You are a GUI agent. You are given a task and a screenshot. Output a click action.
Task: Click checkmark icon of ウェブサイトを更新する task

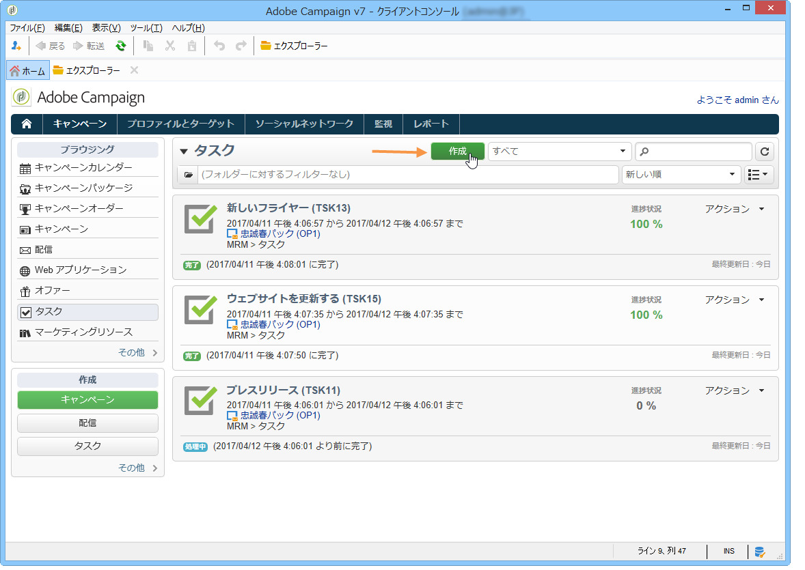pos(200,310)
